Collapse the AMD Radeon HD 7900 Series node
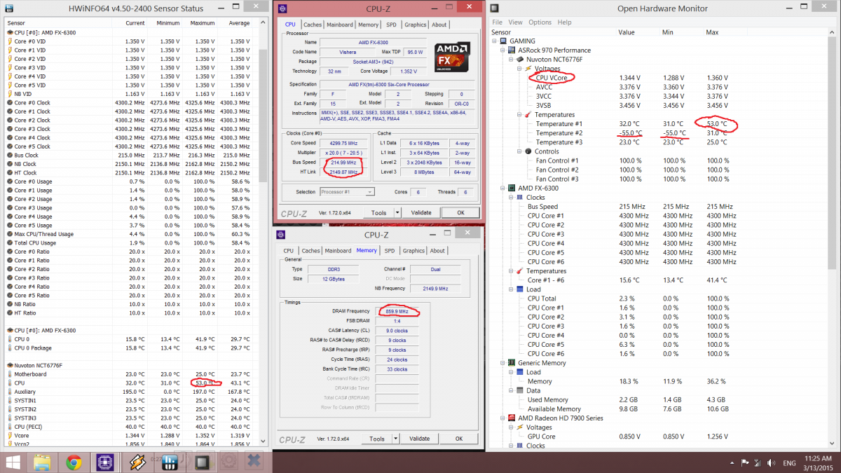841x473 pixels. (502, 418)
